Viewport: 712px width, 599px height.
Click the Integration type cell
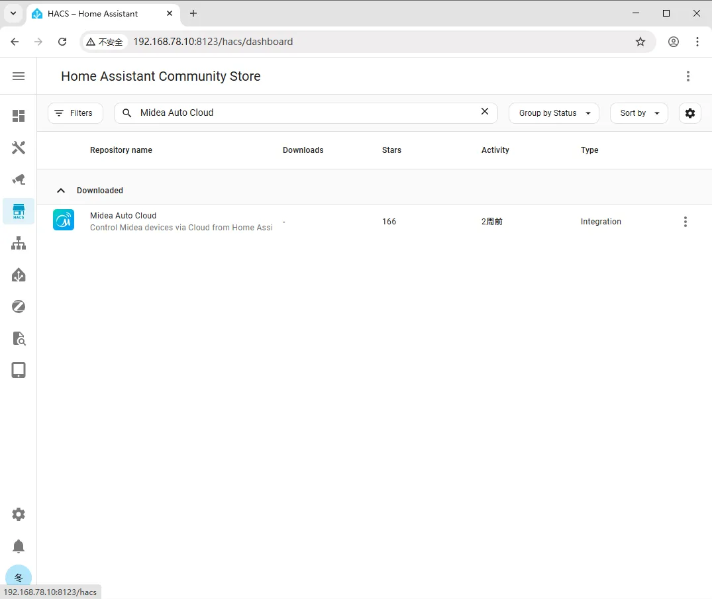[x=601, y=222]
